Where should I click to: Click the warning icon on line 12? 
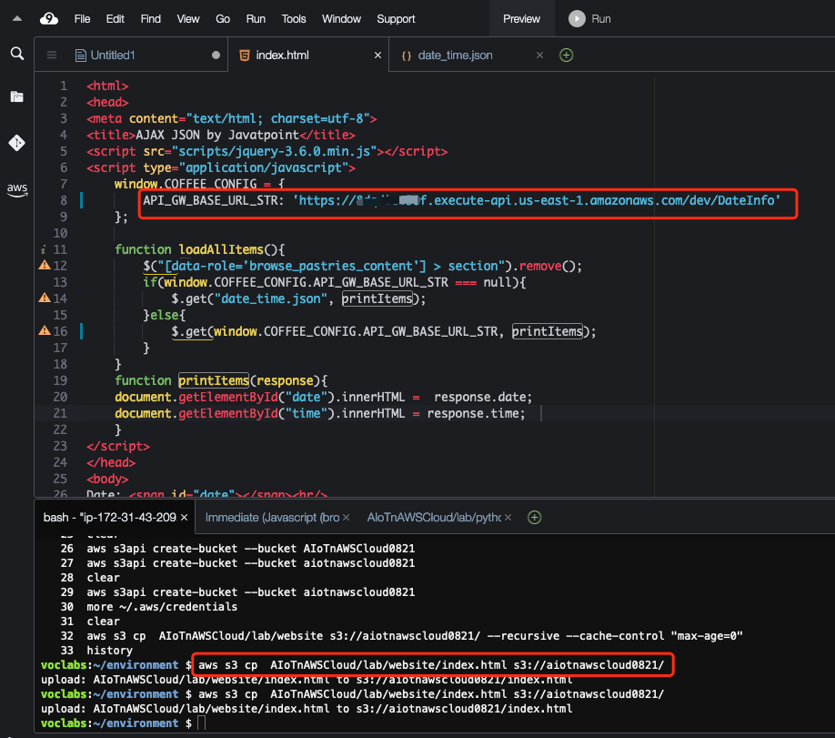point(45,266)
